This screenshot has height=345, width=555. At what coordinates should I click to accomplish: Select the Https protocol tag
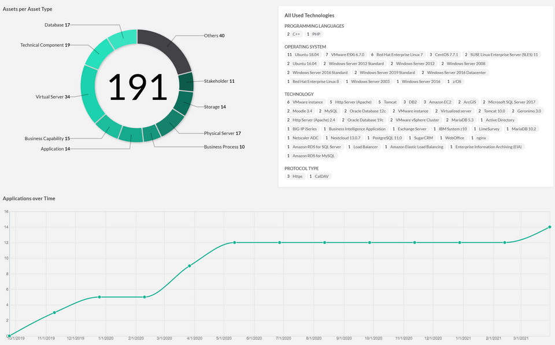point(295,176)
